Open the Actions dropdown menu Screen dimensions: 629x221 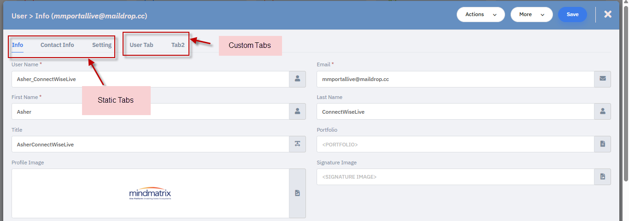pos(481,15)
